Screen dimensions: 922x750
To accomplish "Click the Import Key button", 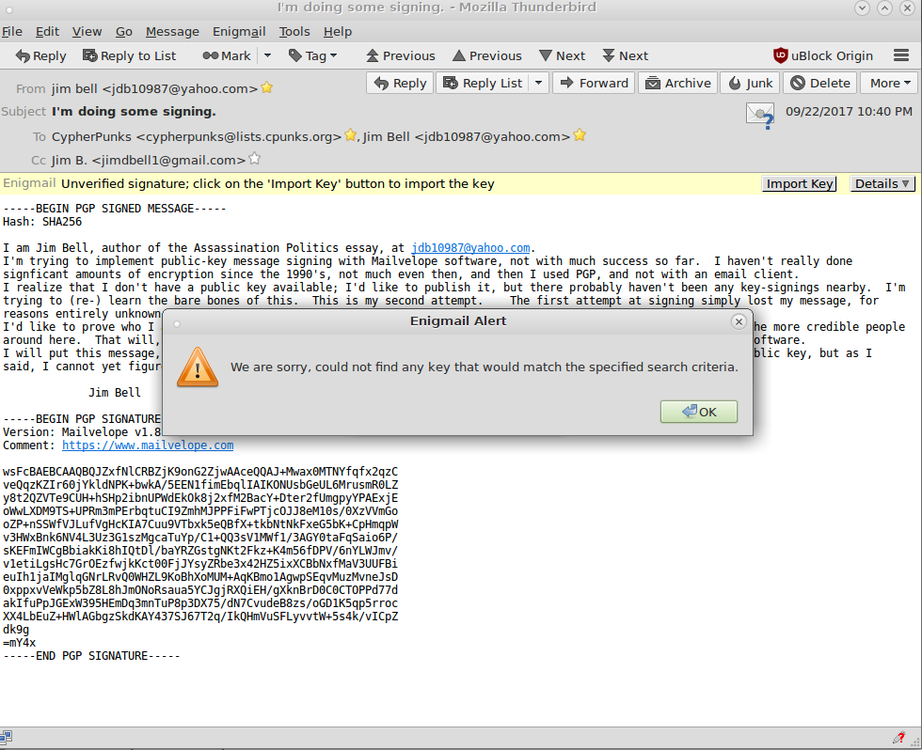I will (799, 183).
